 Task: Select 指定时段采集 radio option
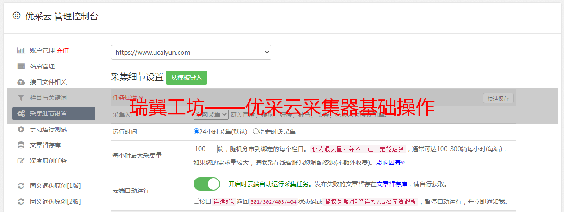[256, 131]
